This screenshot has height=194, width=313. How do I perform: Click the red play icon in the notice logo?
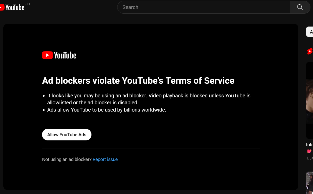(47, 55)
